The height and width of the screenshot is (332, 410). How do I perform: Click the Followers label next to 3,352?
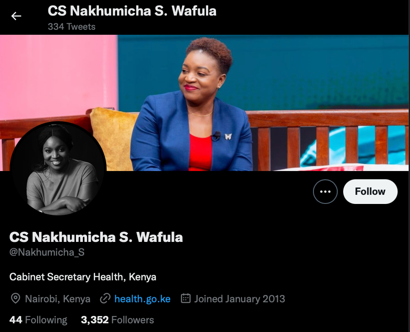click(x=133, y=320)
